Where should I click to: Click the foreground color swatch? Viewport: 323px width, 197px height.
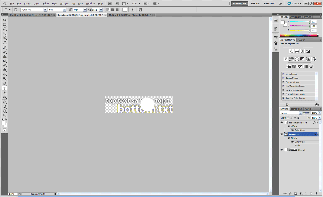(x=3, y=123)
